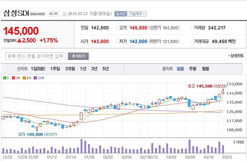Select the 1일(5분) line chart tab
247x161 pixels.
tap(38, 69)
